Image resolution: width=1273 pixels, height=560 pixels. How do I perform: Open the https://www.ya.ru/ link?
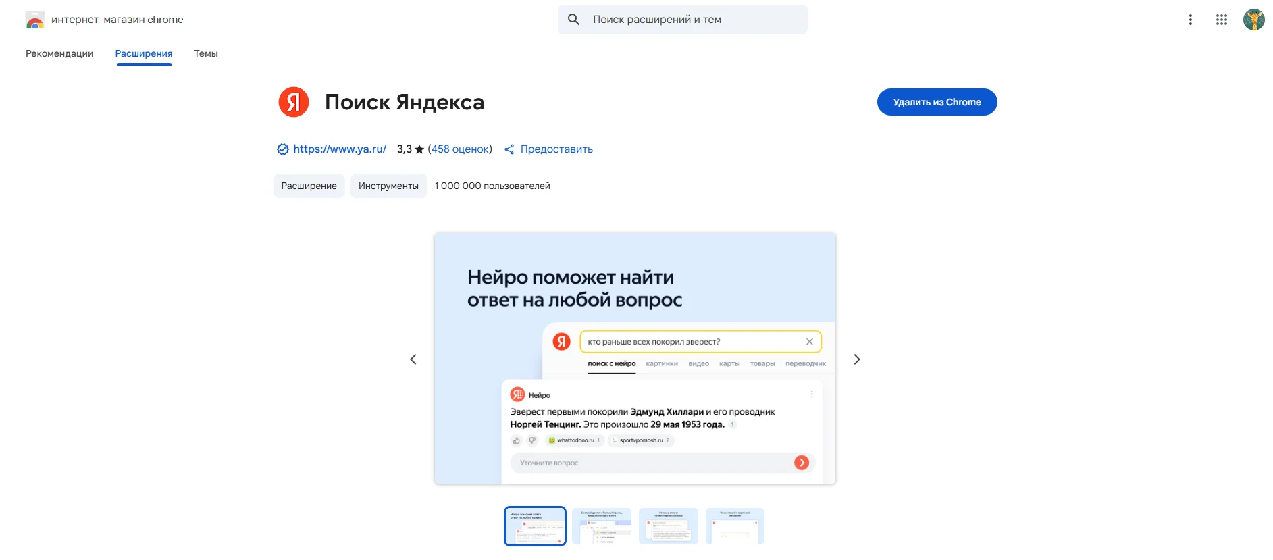click(340, 149)
